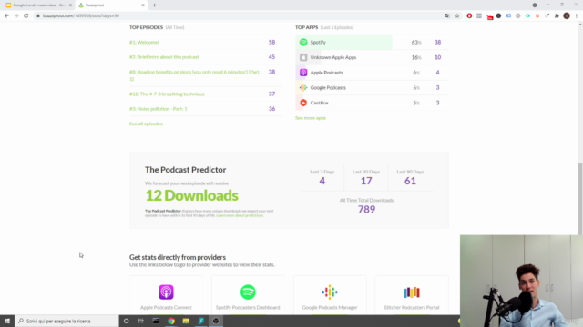This screenshot has height=327, width=583.
Task: Open #12: The 4-7-8 breathing technique
Action: (x=167, y=94)
